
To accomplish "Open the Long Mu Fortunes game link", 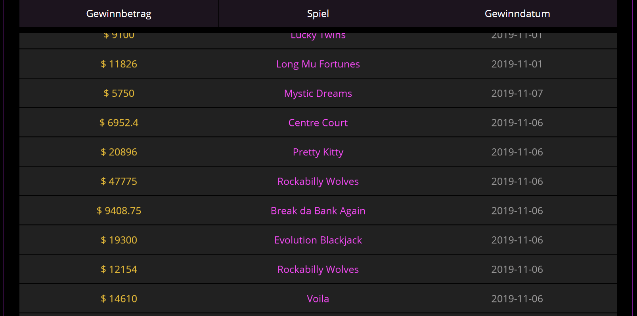I will 318,64.
